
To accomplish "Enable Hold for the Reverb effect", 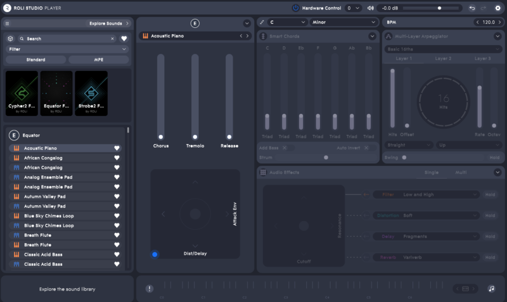I will pos(490,258).
